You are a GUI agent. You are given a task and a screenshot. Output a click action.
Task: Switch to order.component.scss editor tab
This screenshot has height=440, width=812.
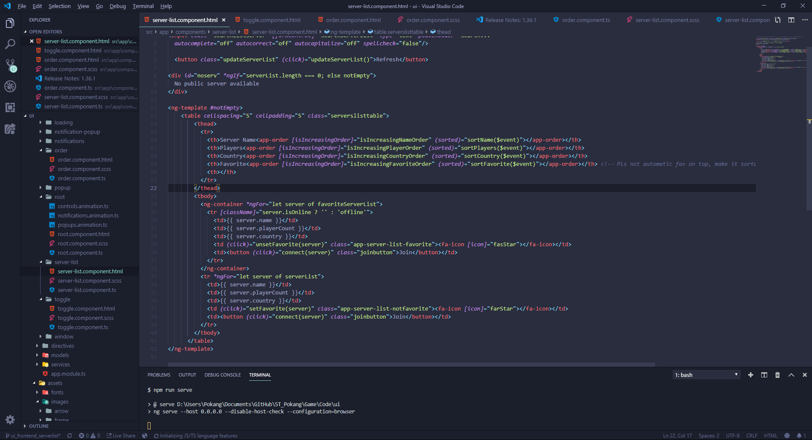pos(433,20)
